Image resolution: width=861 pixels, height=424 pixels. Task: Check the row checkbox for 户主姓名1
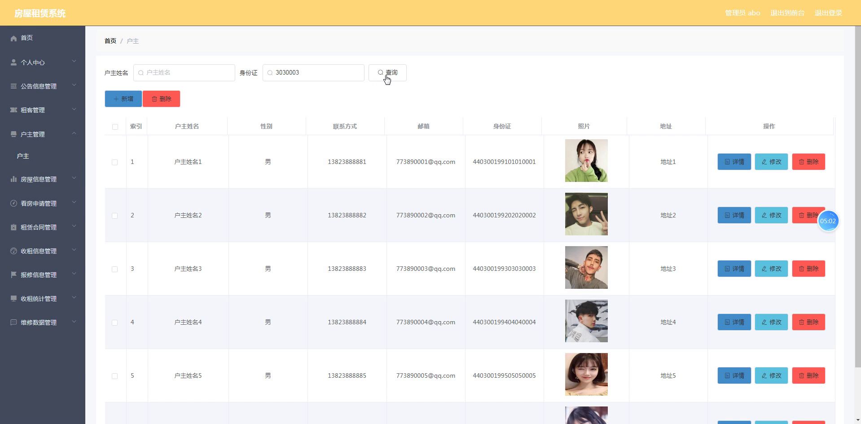114,162
